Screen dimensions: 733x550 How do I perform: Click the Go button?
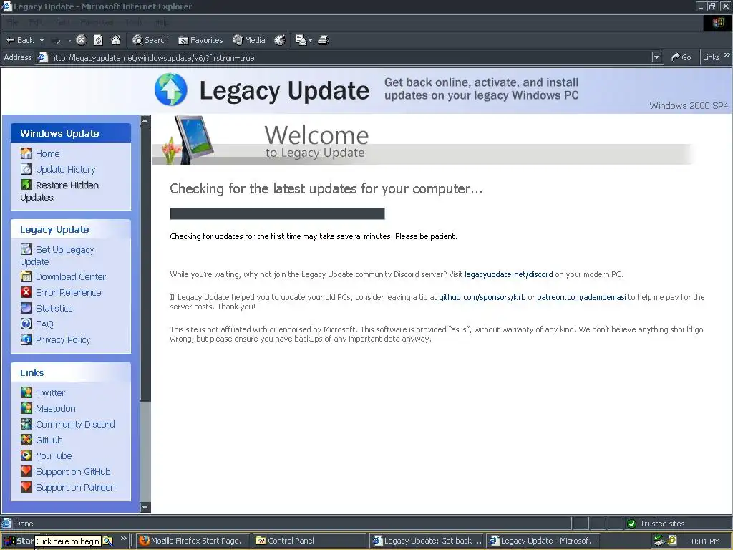click(681, 57)
